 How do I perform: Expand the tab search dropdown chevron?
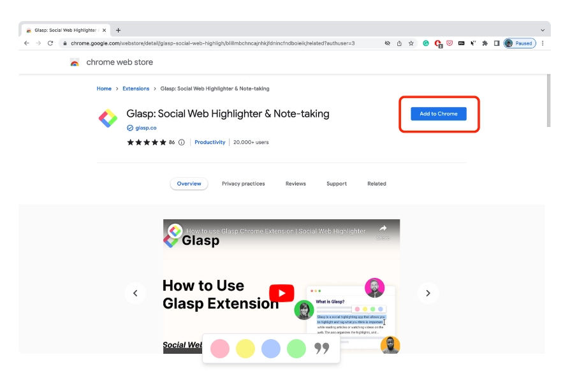tap(543, 30)
